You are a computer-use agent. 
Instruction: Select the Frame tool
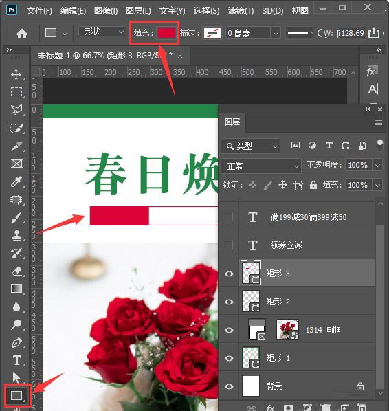pos(16,164)
